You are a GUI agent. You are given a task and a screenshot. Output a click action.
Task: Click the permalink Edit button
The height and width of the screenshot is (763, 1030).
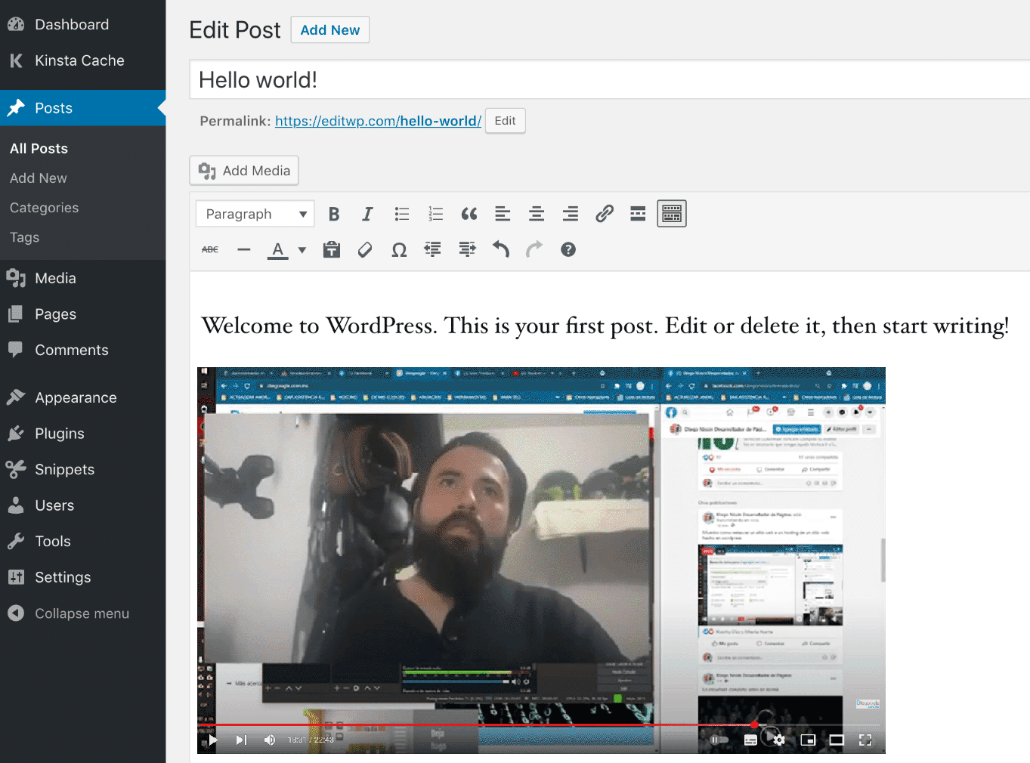(x=505, y=121)
